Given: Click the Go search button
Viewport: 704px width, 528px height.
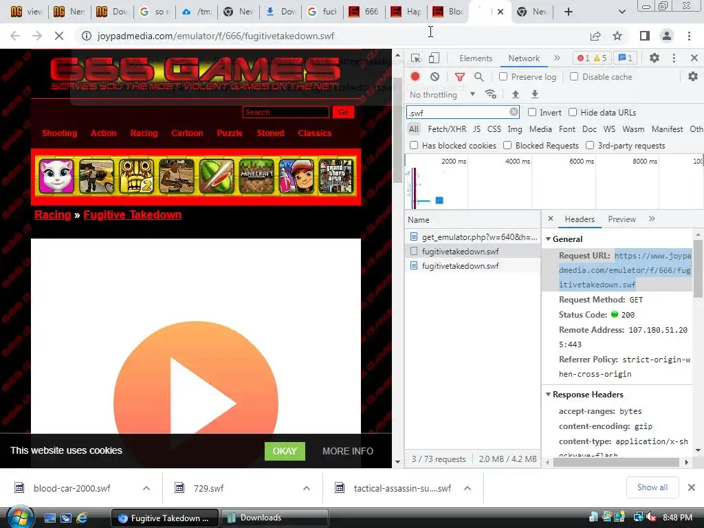Looking at the screenshot, I should pyautogui.click(x=344, y=112).
